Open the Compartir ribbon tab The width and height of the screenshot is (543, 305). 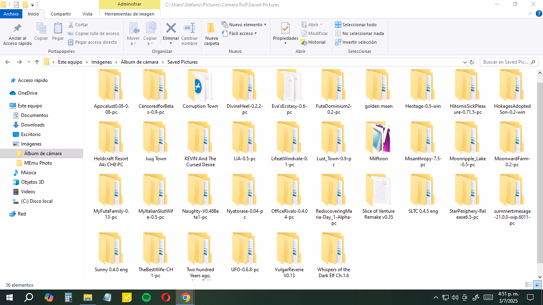click(60, 14)
